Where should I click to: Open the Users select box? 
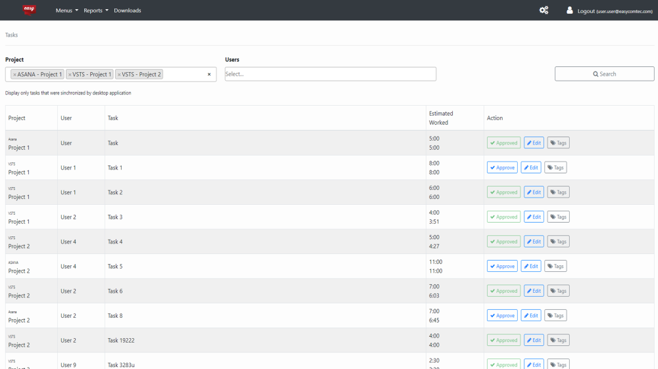click(x=330, y=74)
